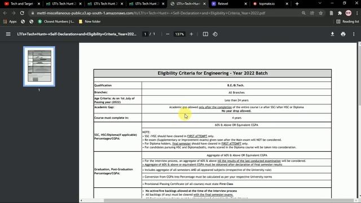Open the Apps shortcut in bookmarks bar
The image size is (361, 203).
point(10,21)
